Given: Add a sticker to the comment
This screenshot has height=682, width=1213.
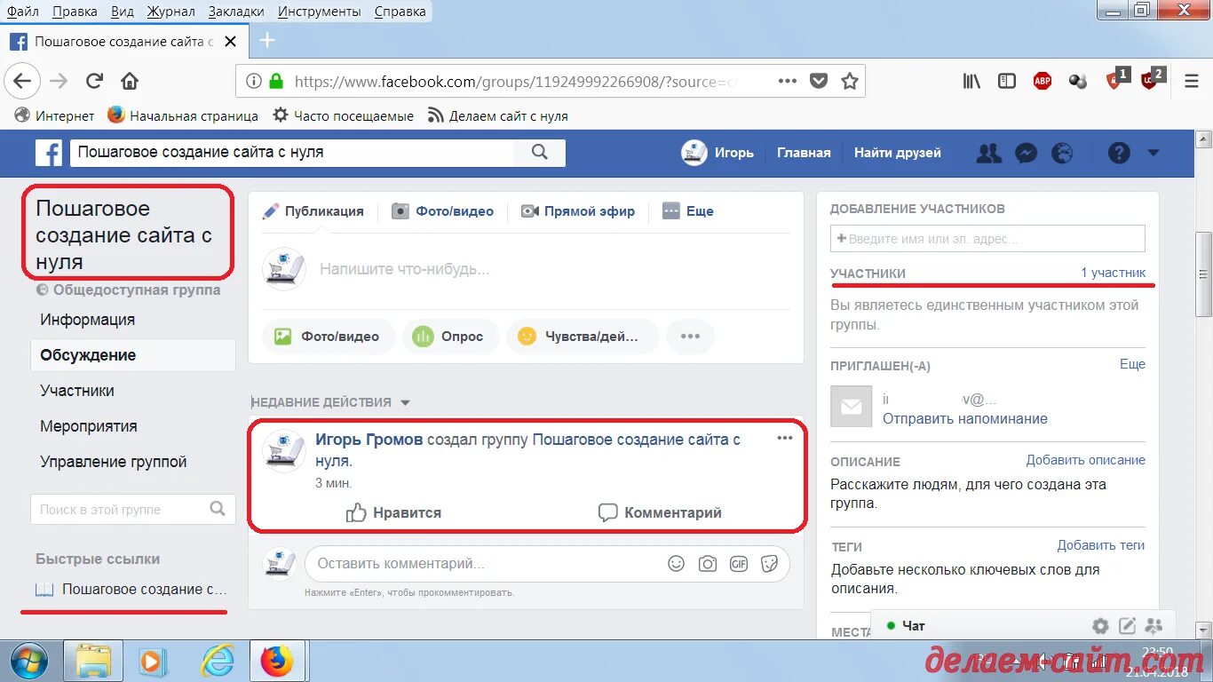Looking at the screenshot, I should tap(770, 563).
